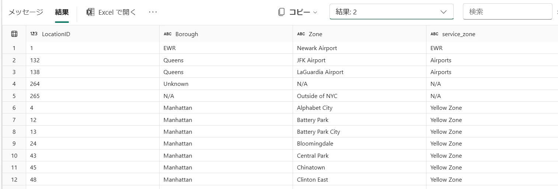Click the Battery Park City zone cell
Screen dimensions: 558x189
359,132
